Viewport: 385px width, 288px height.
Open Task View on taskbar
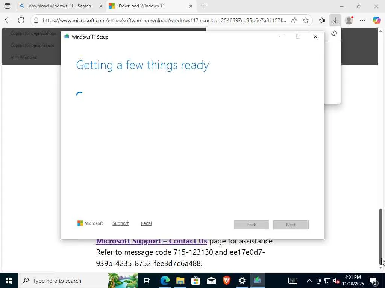coord(147,280)
